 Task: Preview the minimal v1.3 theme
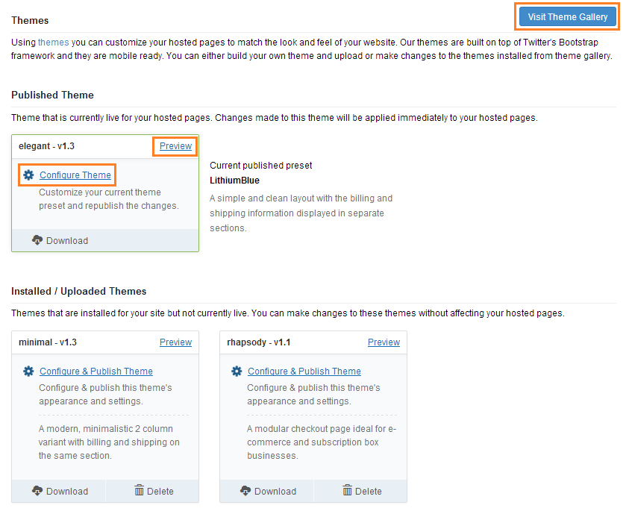pos(175,342)
